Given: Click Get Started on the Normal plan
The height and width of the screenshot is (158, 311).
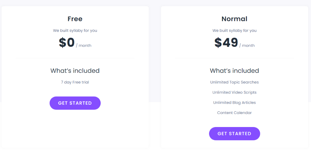Looking at the screenshot, I should pos(234,134).
